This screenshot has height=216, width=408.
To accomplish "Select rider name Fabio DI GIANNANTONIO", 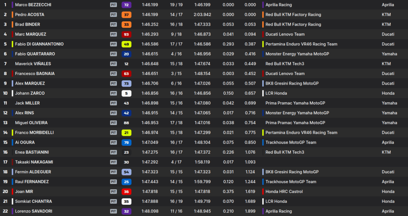I will [x=39, y=44].
